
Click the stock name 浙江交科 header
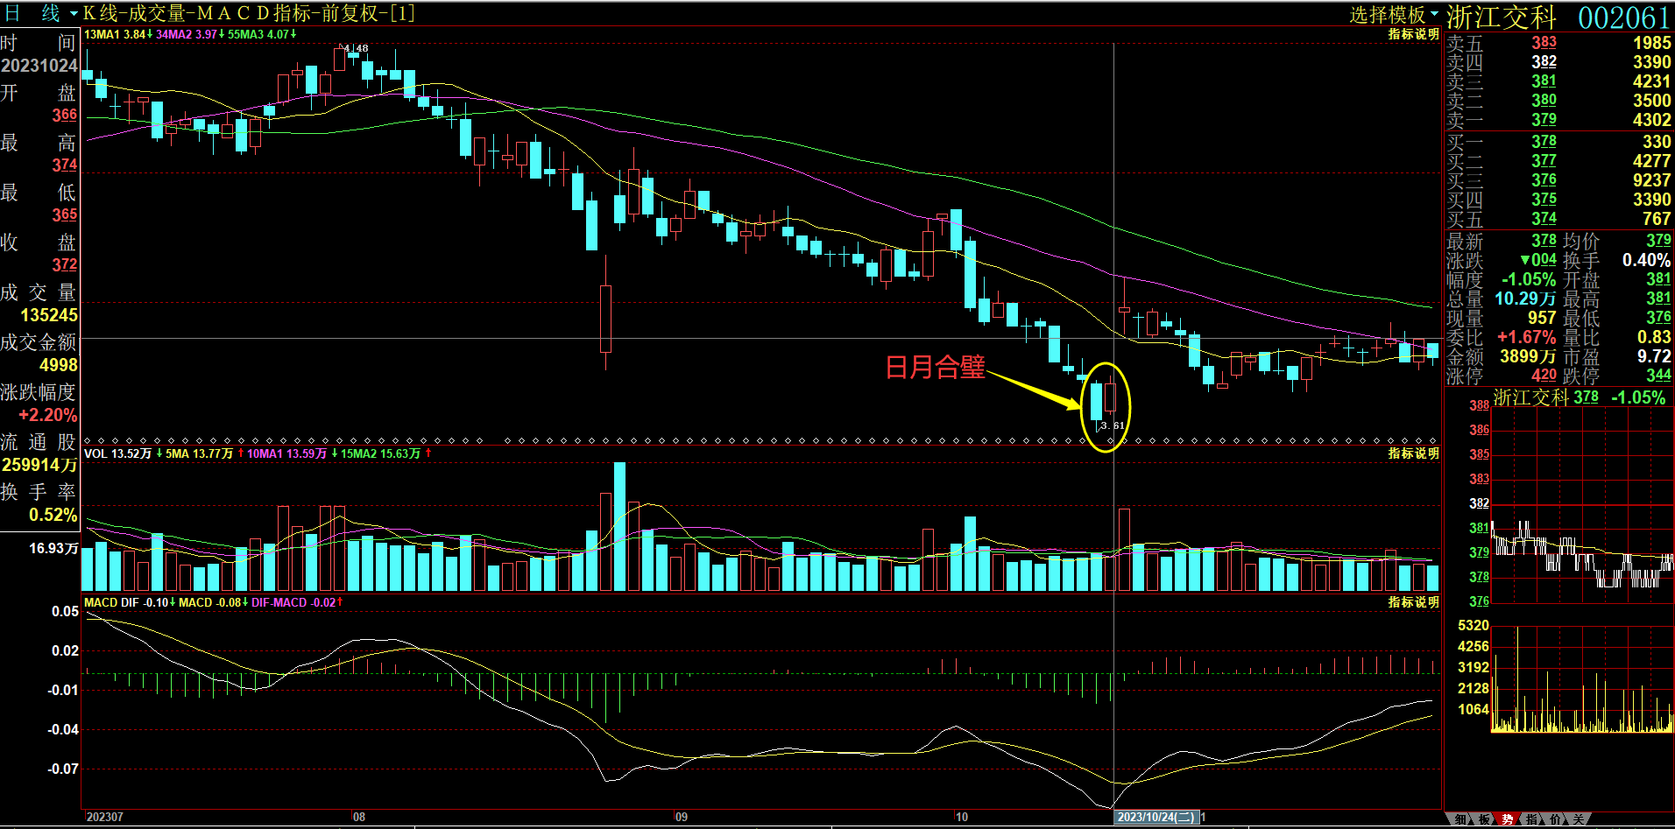point(1501,17)
